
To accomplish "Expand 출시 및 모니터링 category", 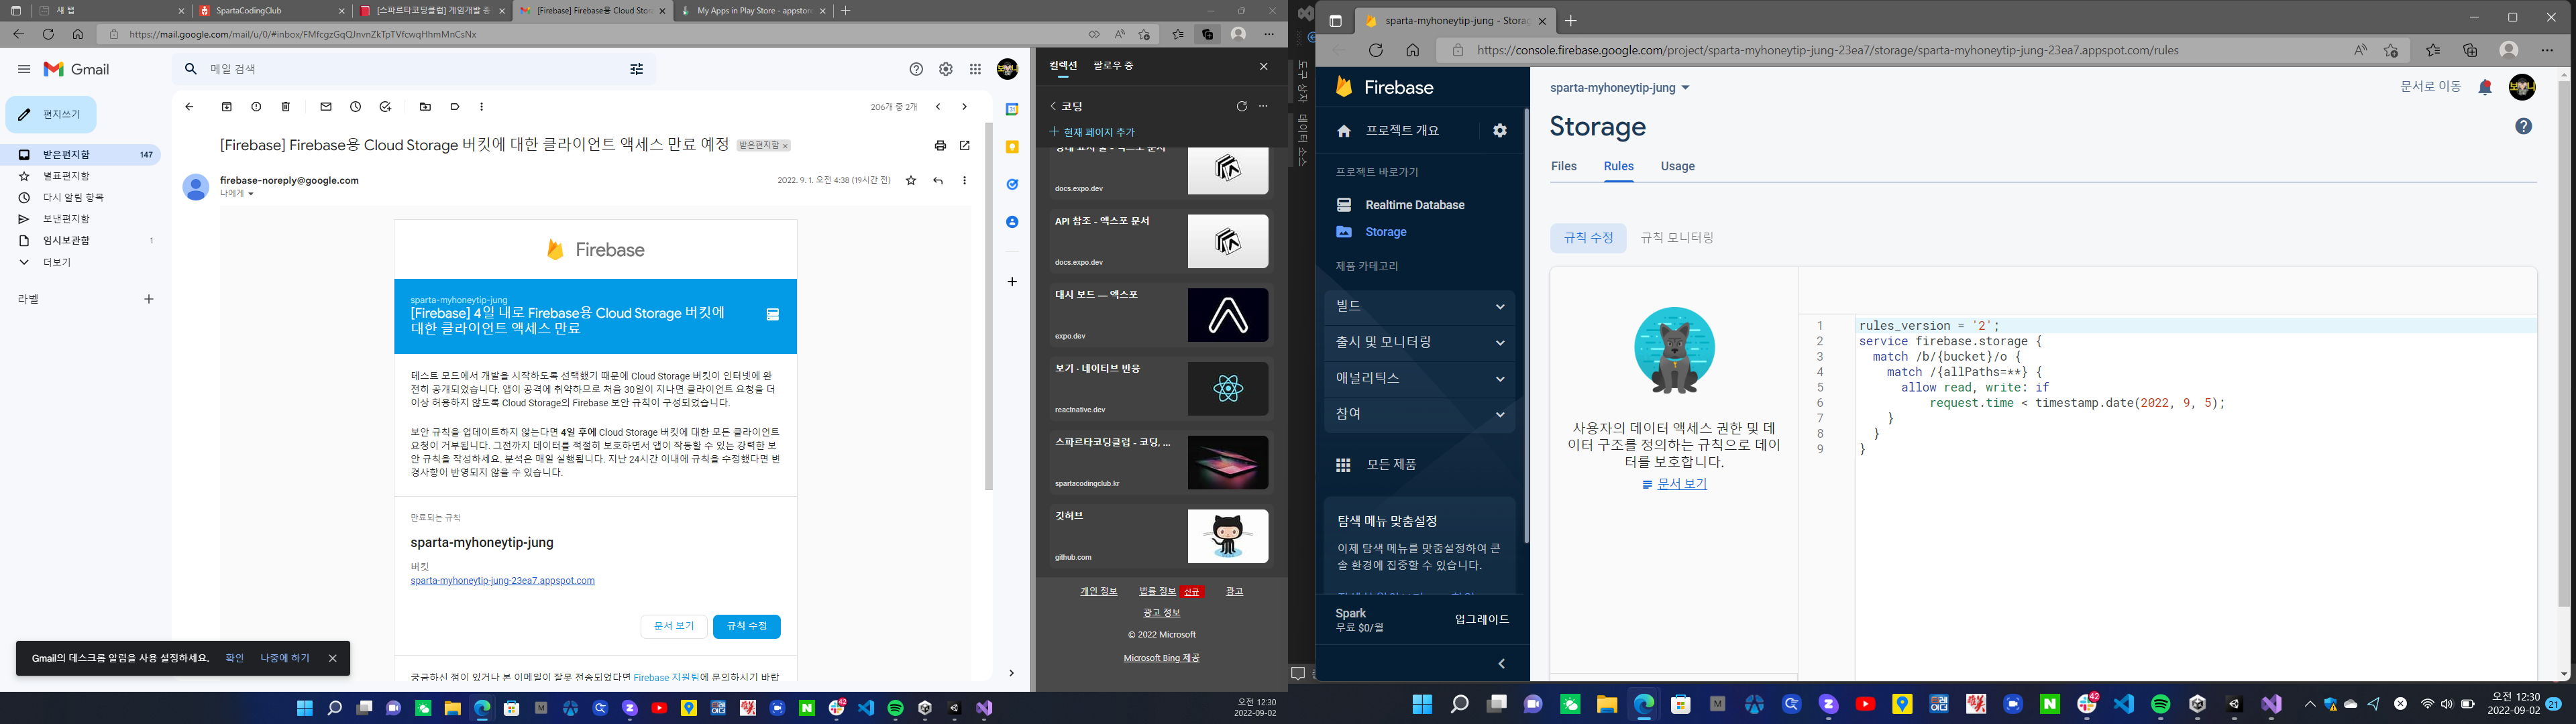I will pyautogui.click(x=1419, y=342).
